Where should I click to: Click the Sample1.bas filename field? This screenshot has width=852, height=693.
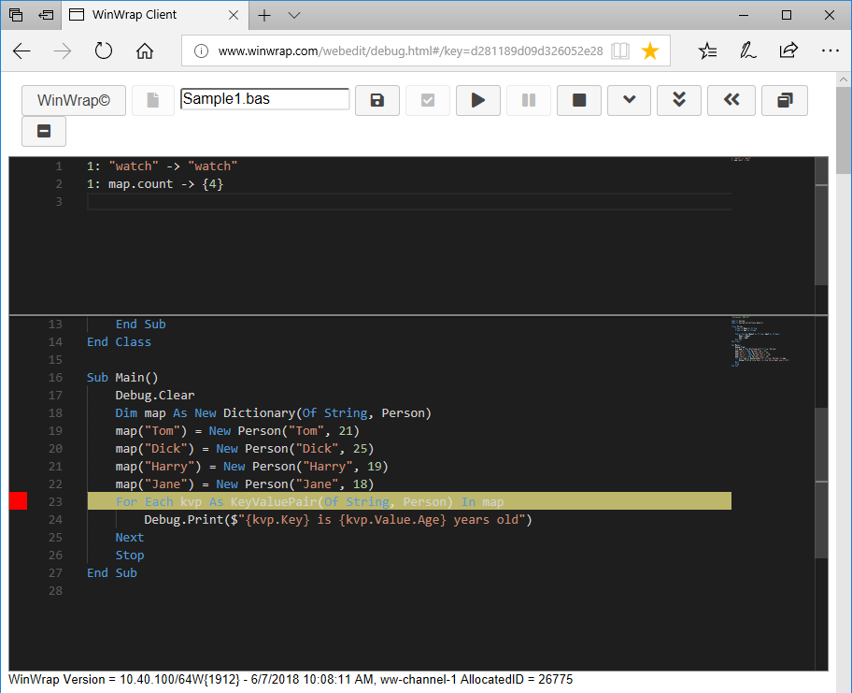point(264,99)
